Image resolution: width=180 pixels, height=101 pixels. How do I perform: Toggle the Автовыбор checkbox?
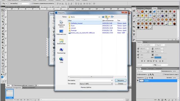(x=10, y=4)
